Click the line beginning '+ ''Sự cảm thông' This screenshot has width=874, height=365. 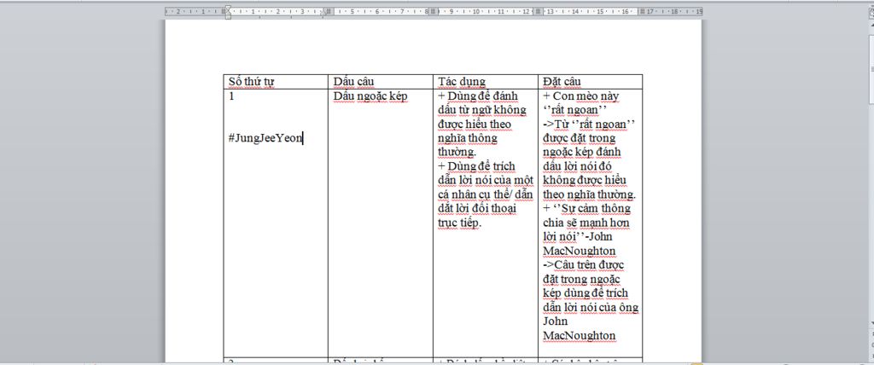[x=587, y=208]
